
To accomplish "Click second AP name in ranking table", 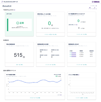I will (73, 55).
